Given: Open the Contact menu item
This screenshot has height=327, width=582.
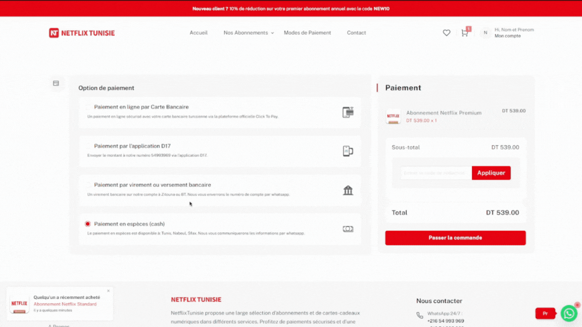Looking at the screenshot, I should pyautogui.click(x=356, y=33).
